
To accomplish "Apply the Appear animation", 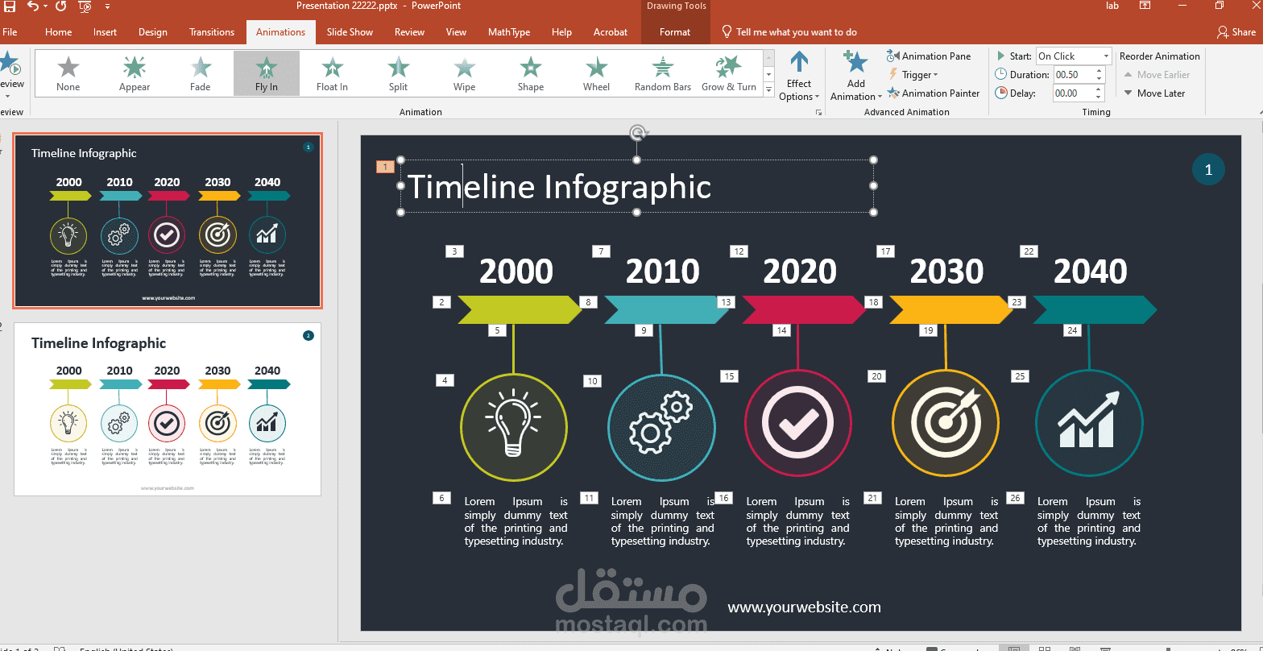I will pyautogui.click(x=135, y=73).
